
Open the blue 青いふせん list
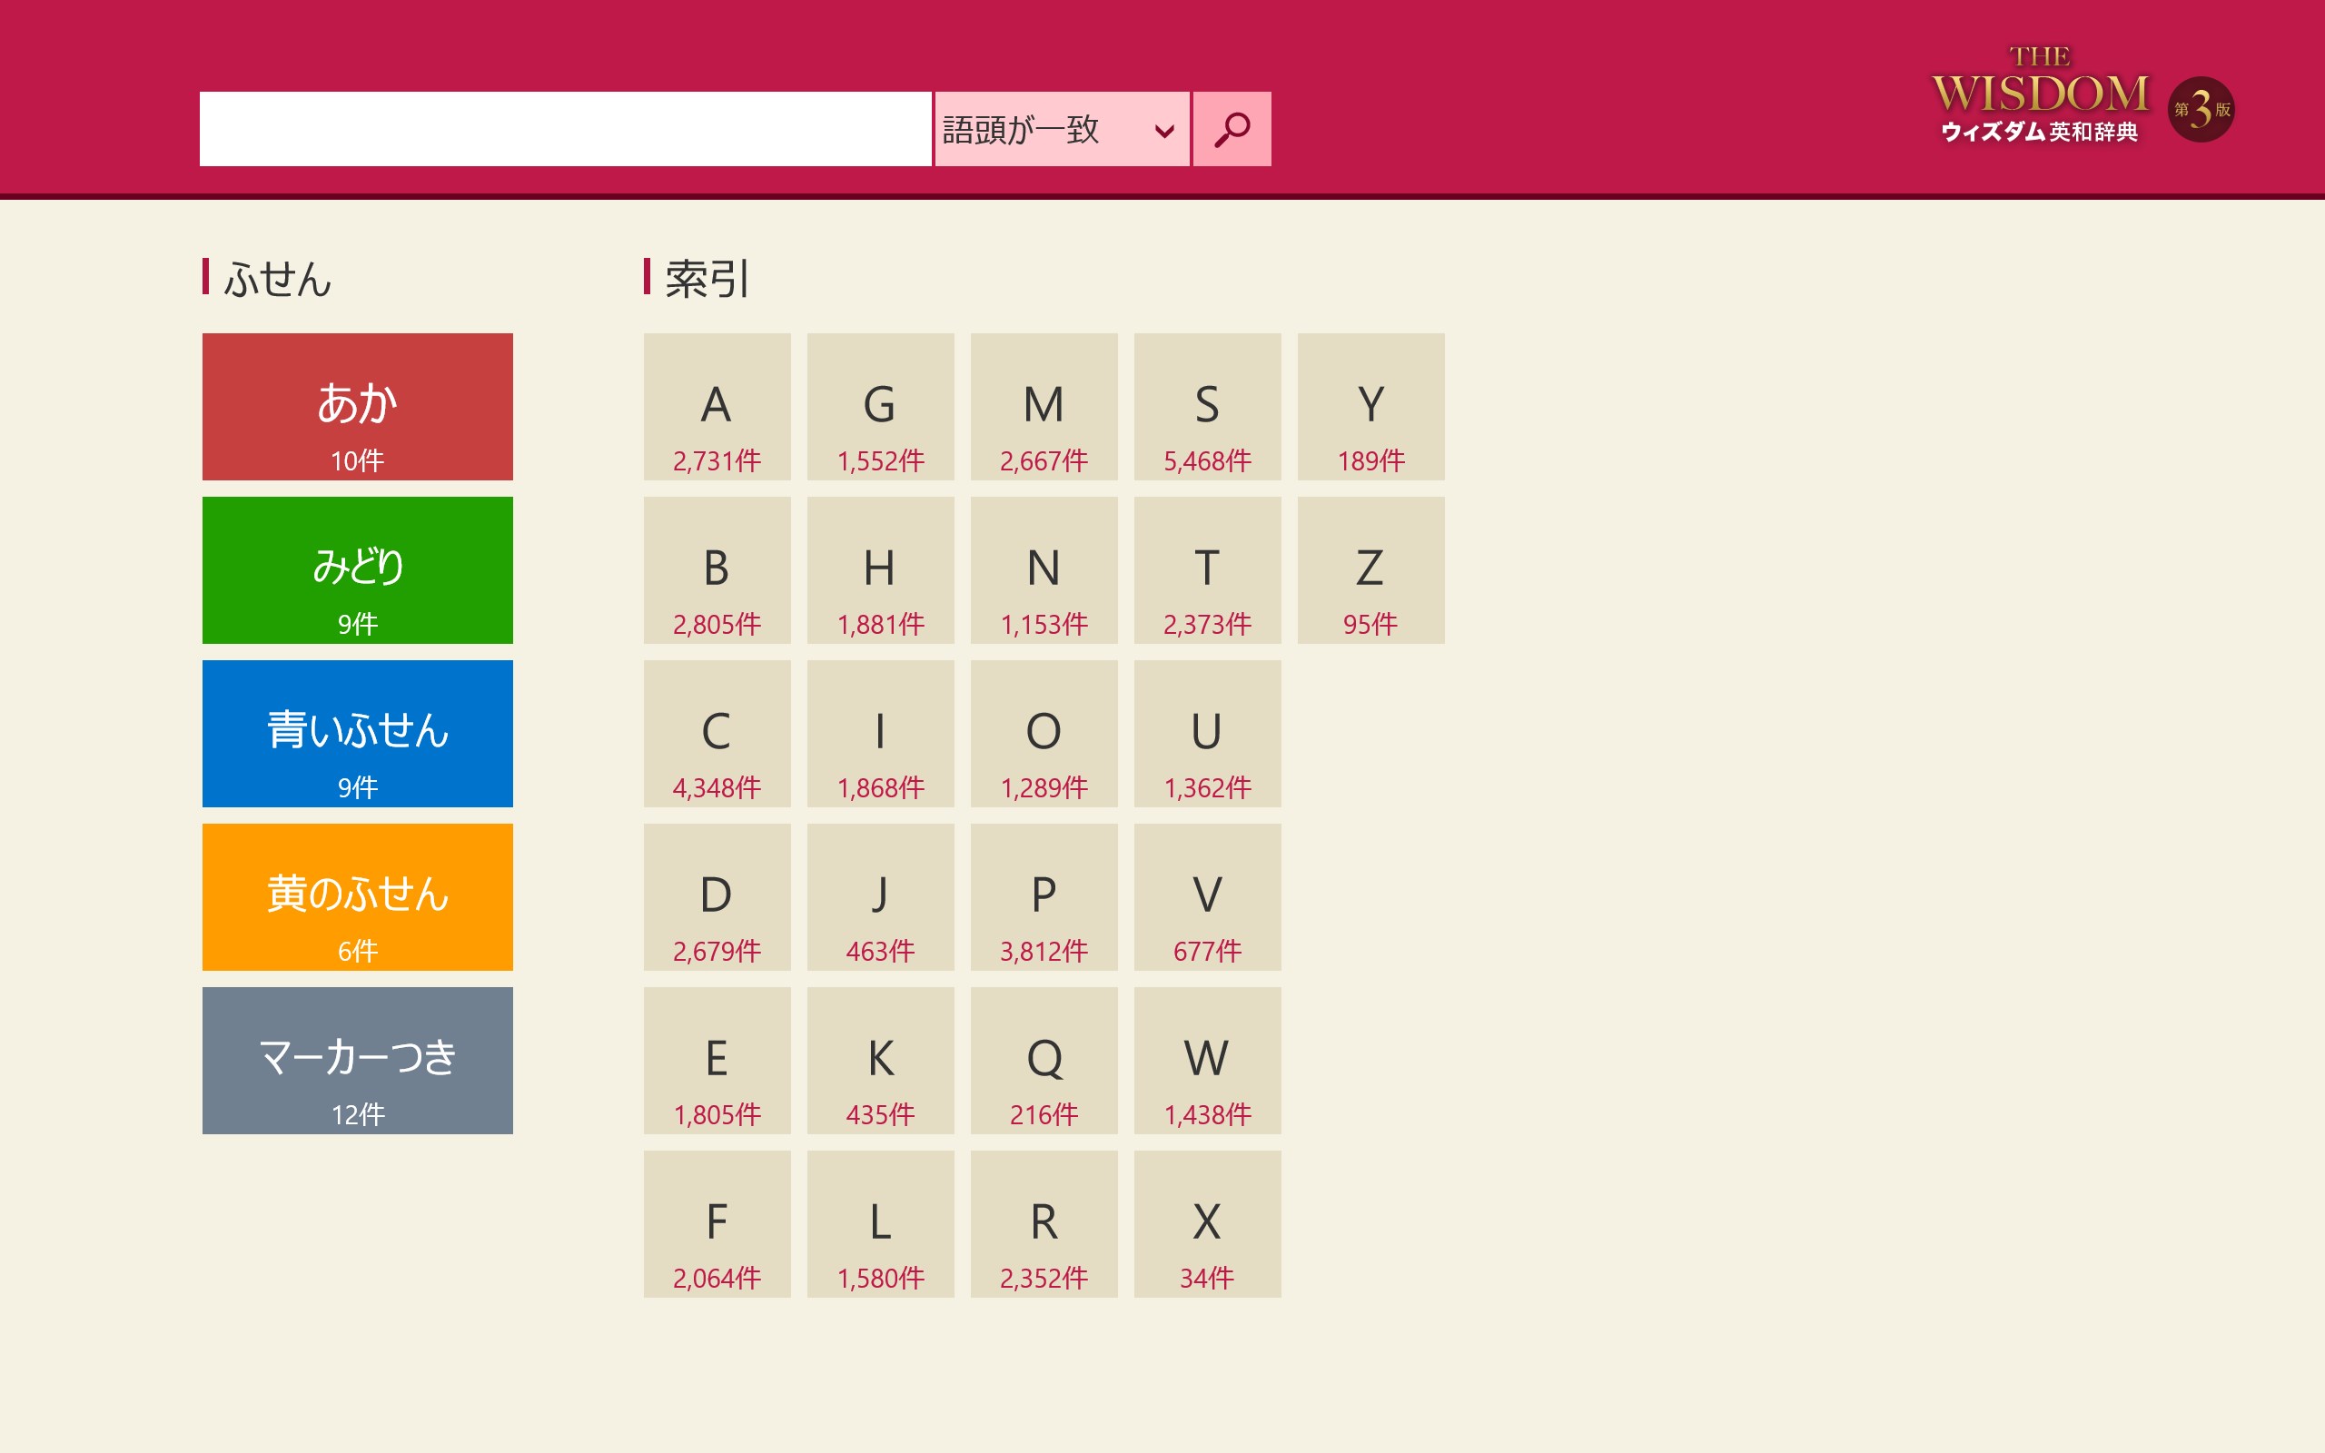click(x=358, y=733)
